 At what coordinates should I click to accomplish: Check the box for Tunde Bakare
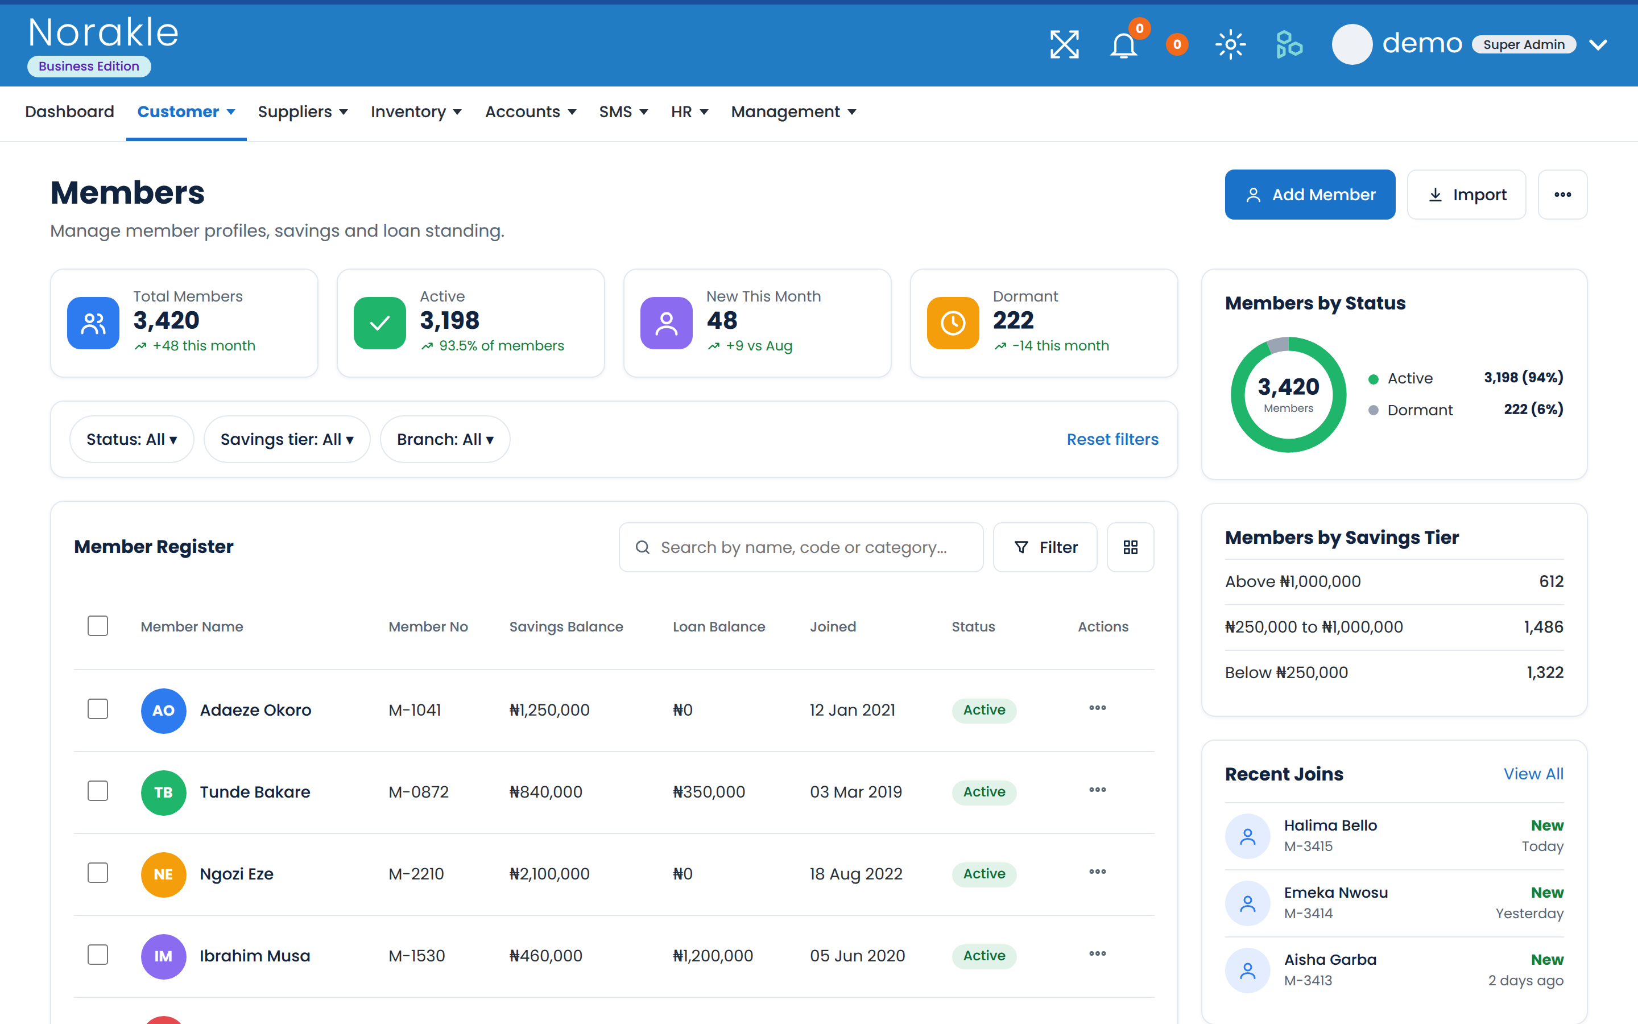(98, 791)
